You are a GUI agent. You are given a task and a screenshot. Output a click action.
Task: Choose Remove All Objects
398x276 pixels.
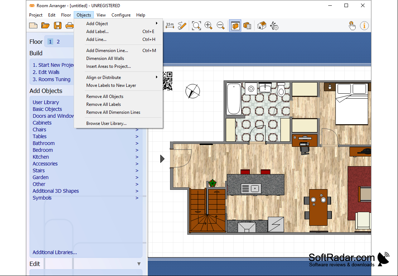click(119, 96)
